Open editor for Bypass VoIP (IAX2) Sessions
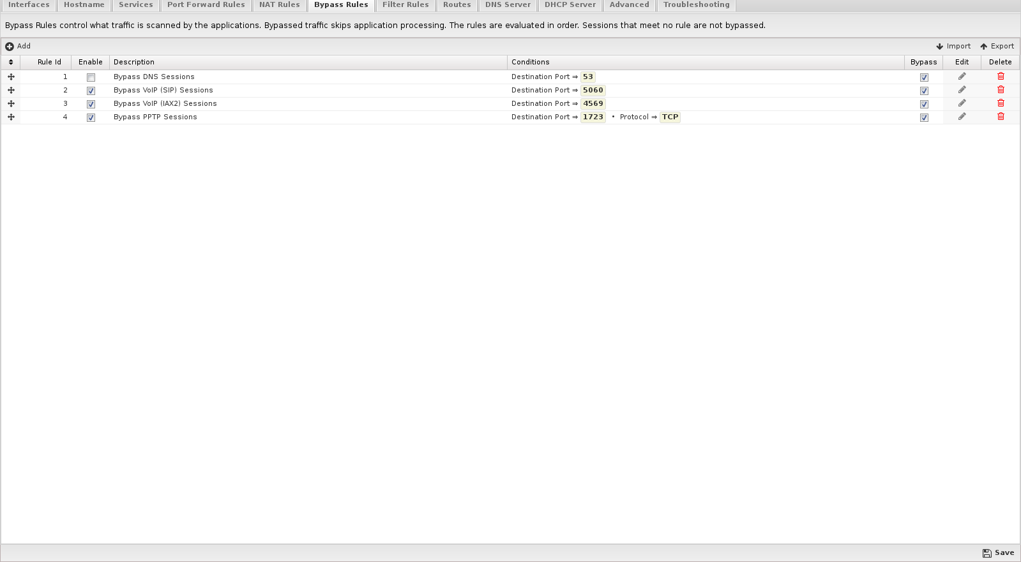1021x562 pixels. (x=962, y=103)
